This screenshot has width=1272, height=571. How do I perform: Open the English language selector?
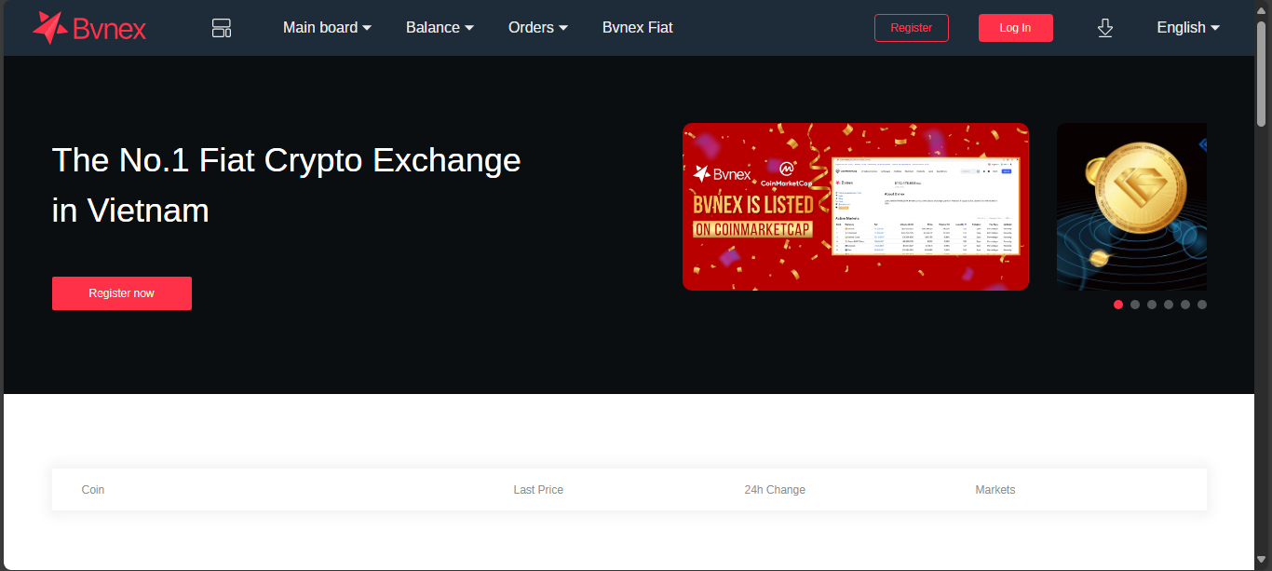pyautogui.click(x=1187, y=28)
